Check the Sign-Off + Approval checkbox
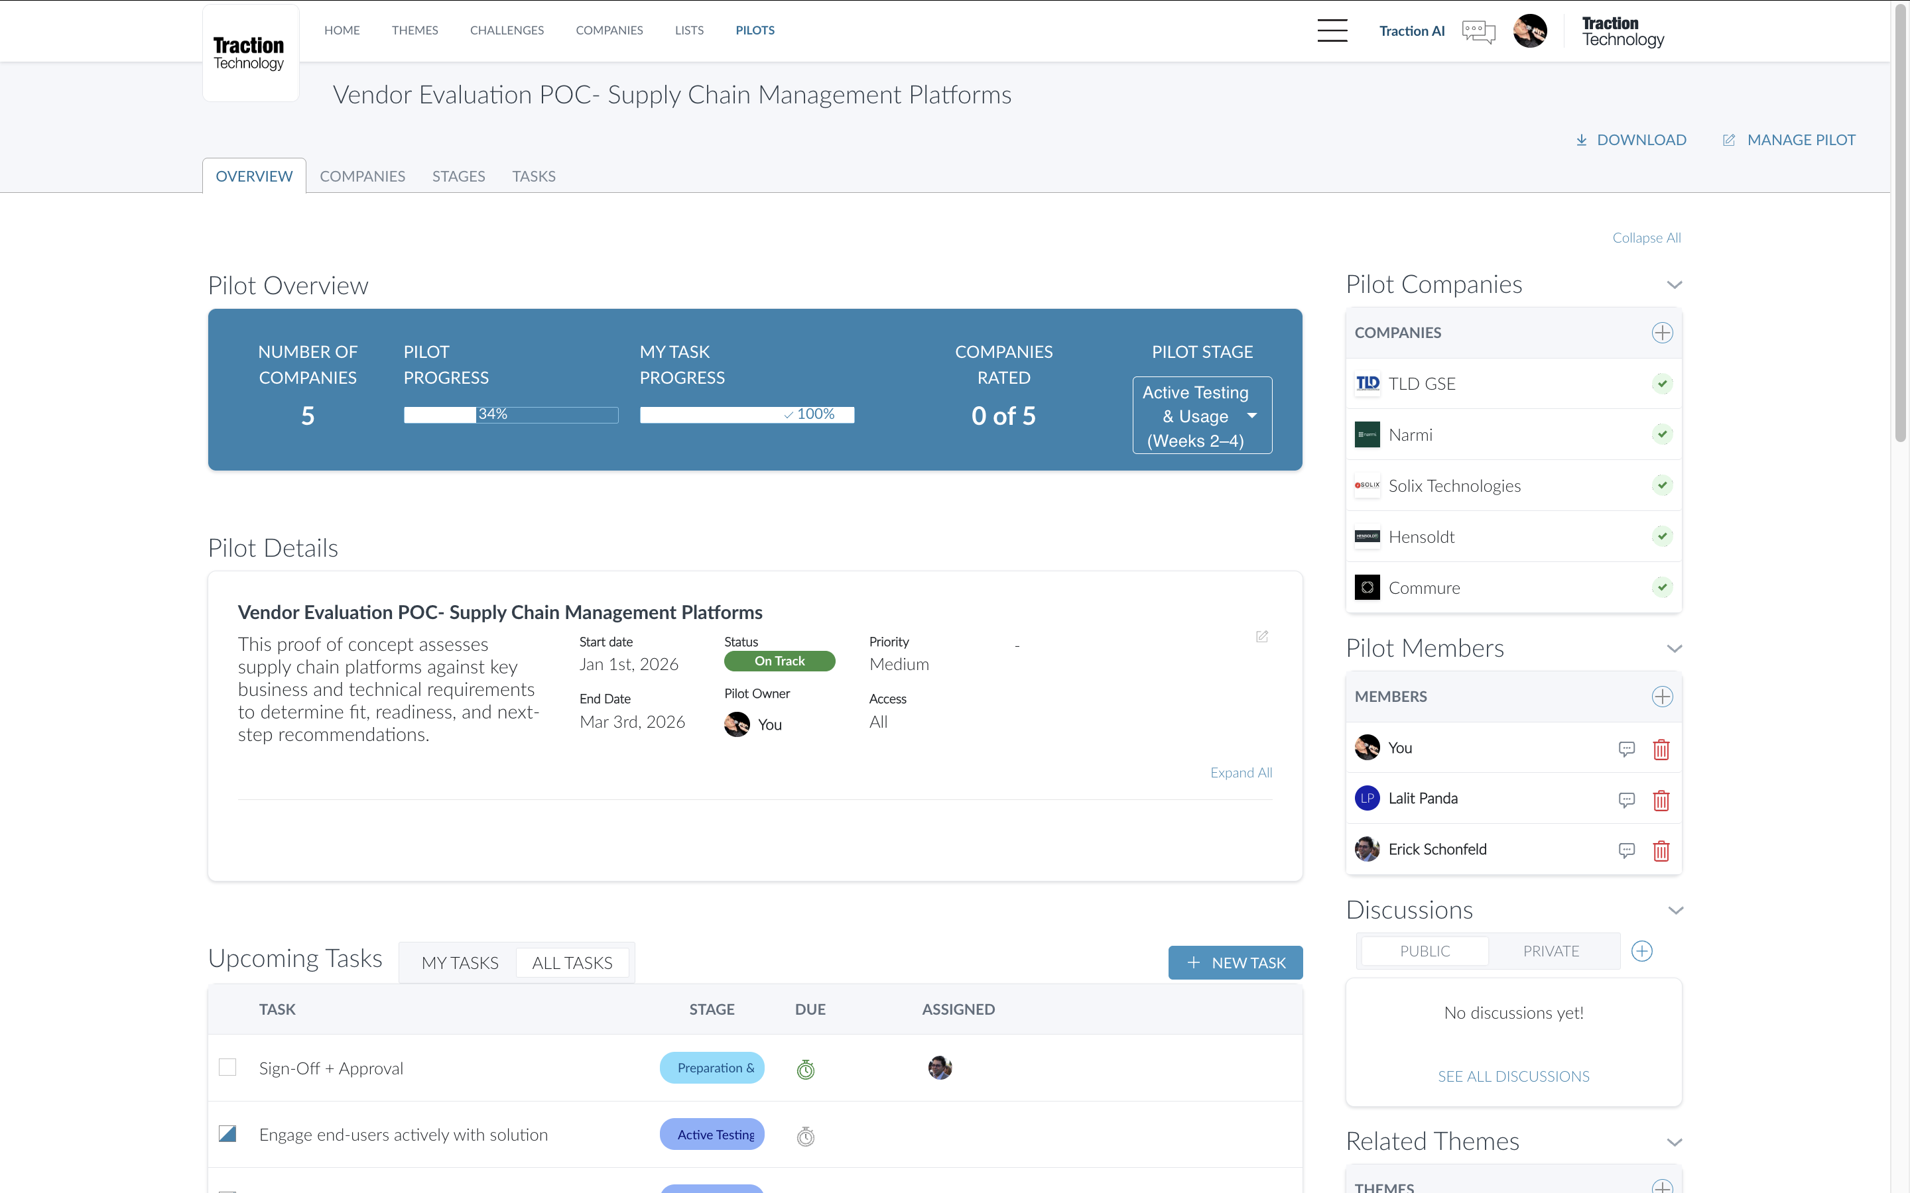 [227, 1068]
